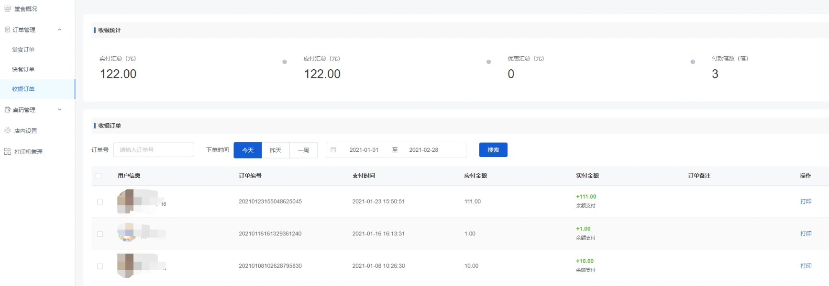
Task: Click user avatar in the 10.00 order row
Action: point(126,265)
